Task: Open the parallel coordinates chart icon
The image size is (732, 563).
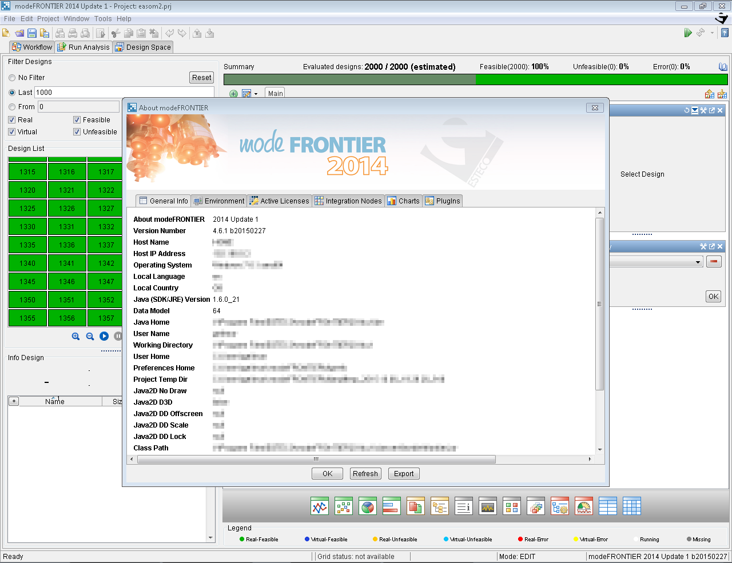Action: [320, 506]
